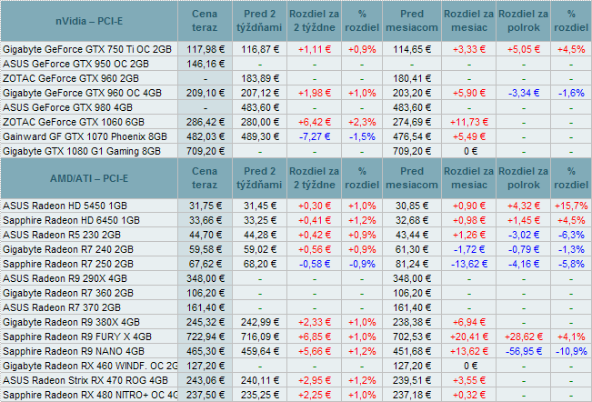Select the -10,9% percentage cell
This screenshot has width=592, height=402.
point(571,351)
